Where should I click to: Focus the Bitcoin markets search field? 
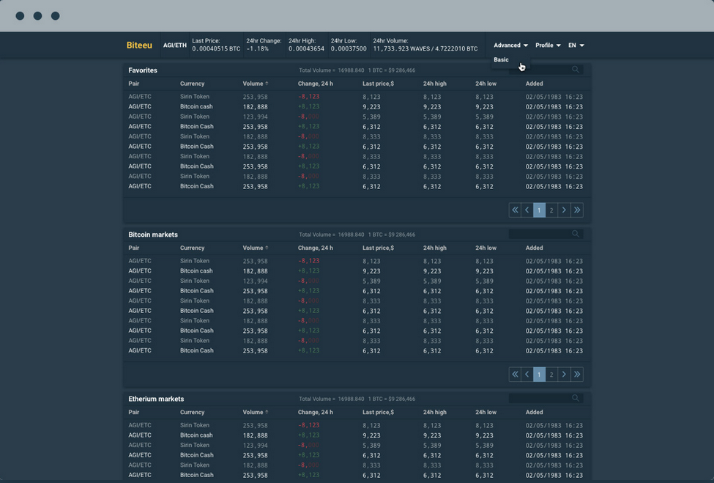[546, 235]
